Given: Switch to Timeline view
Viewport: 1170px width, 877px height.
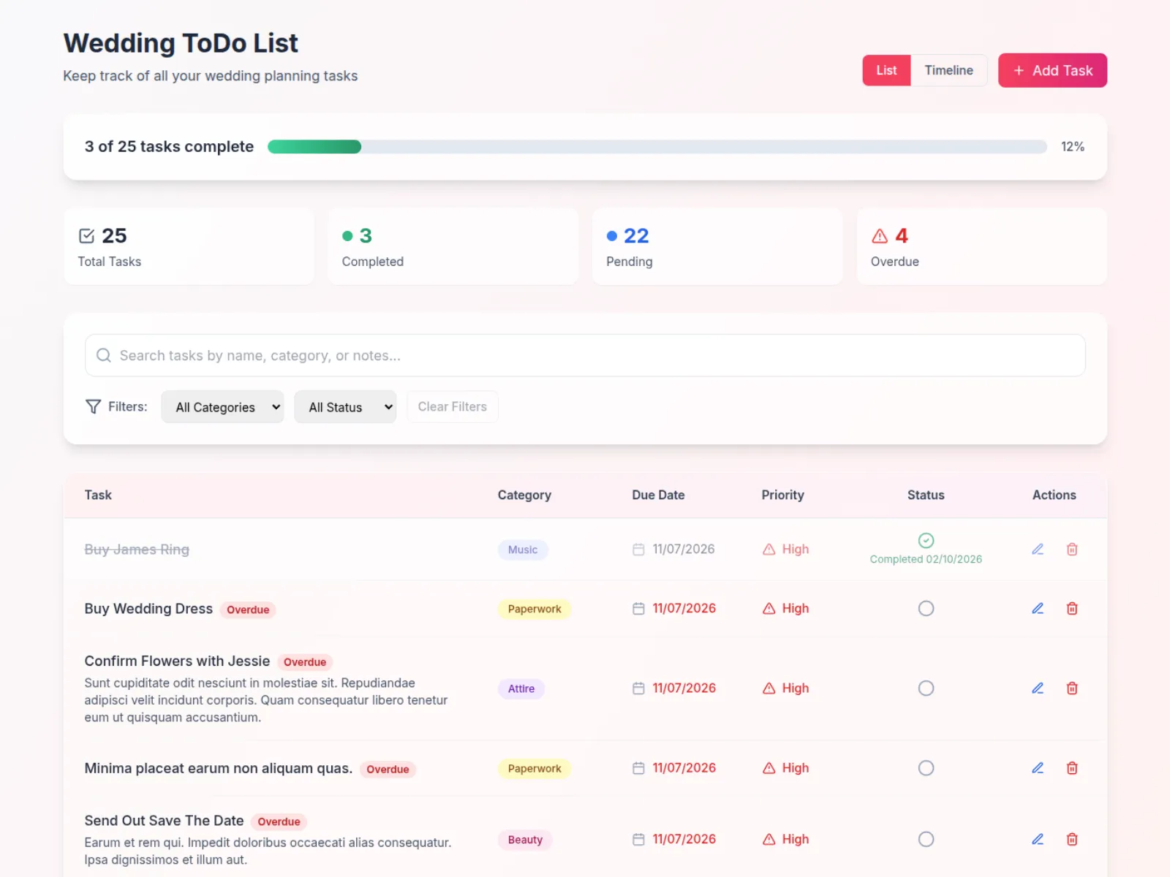Looking at the screenshot, I should pyautogui.click(x=948, y=70).
